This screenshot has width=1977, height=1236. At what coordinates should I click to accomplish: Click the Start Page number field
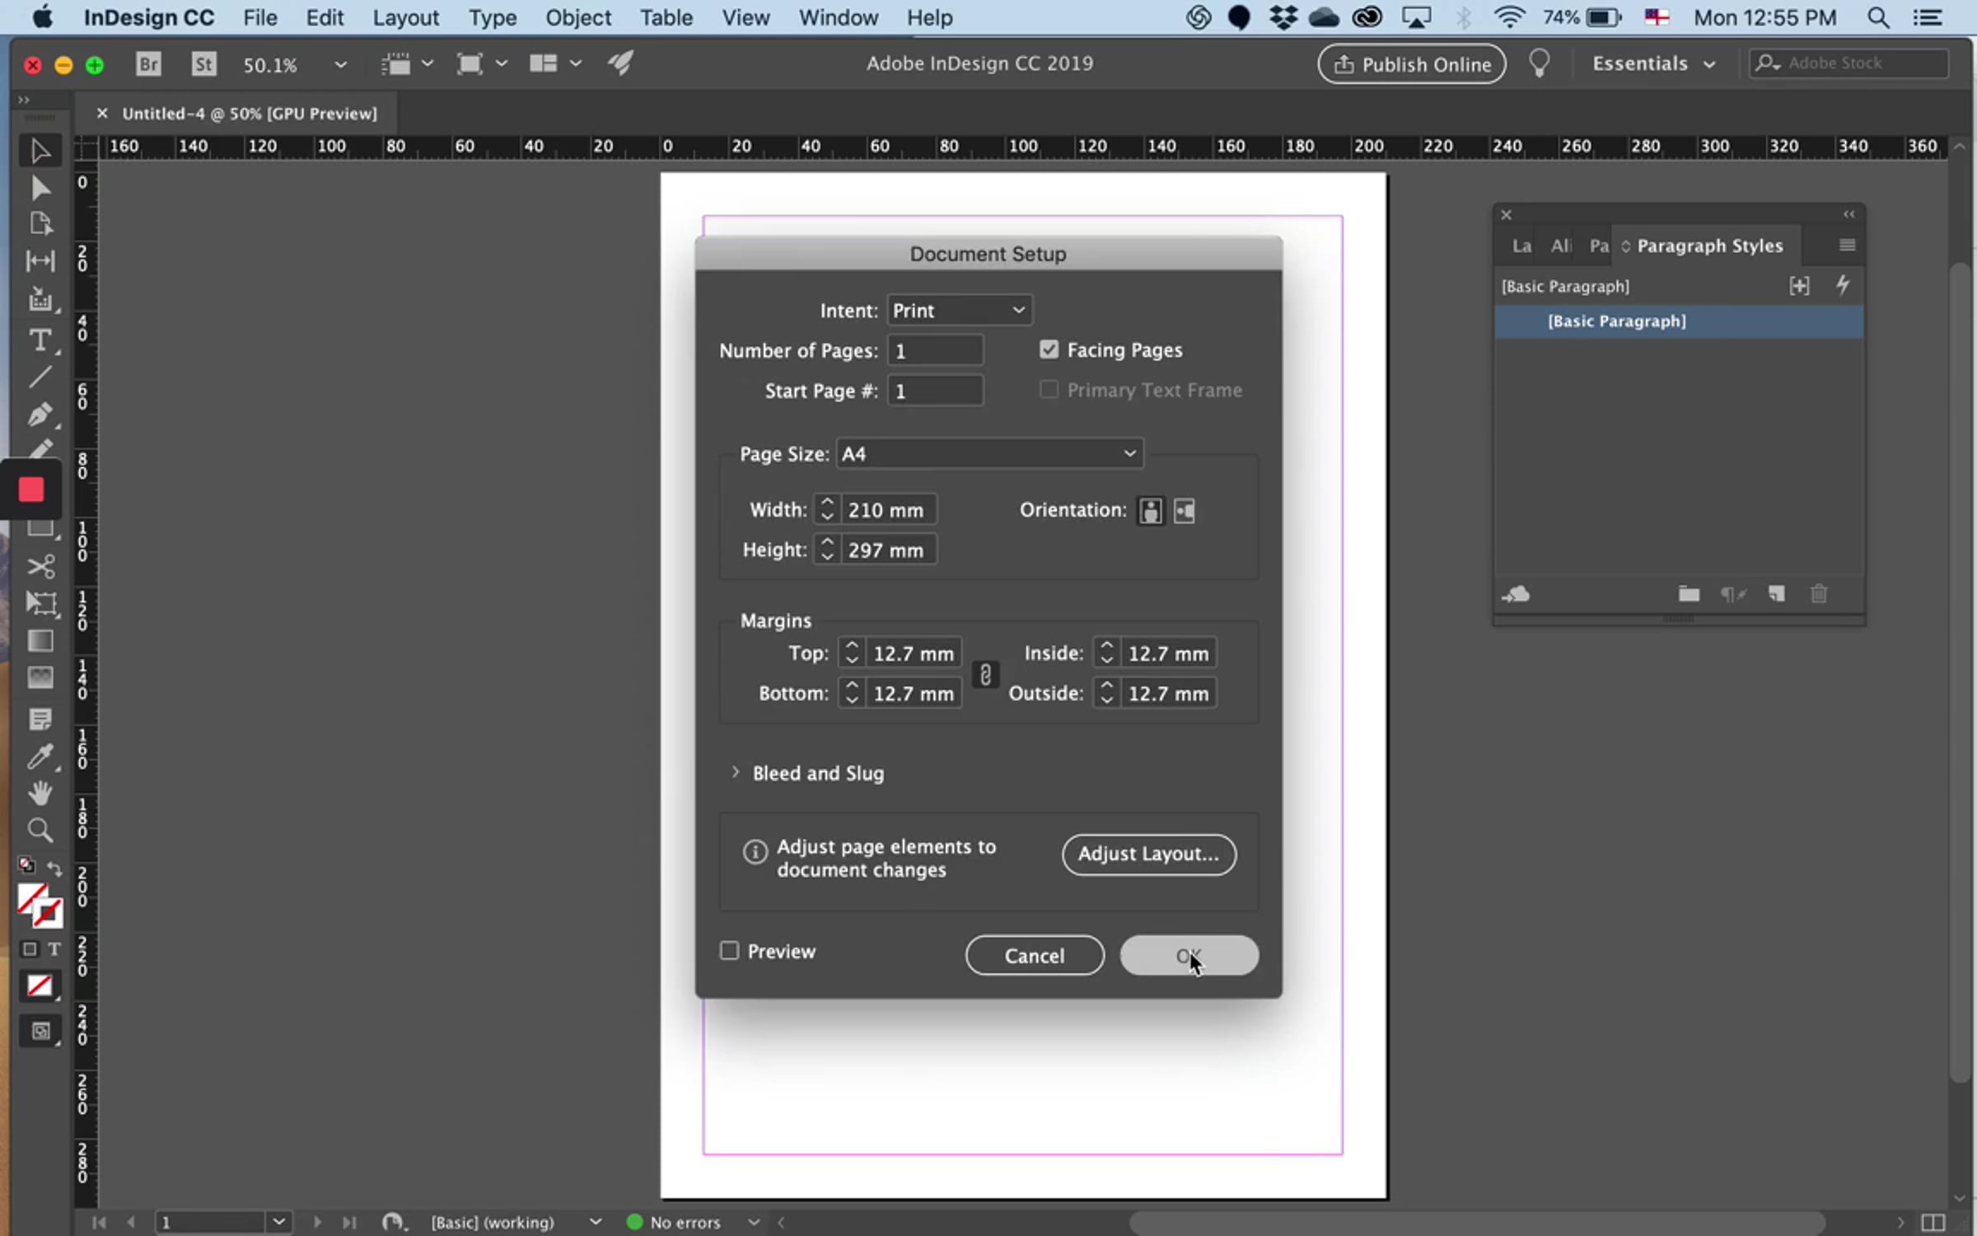coord(935,391)
